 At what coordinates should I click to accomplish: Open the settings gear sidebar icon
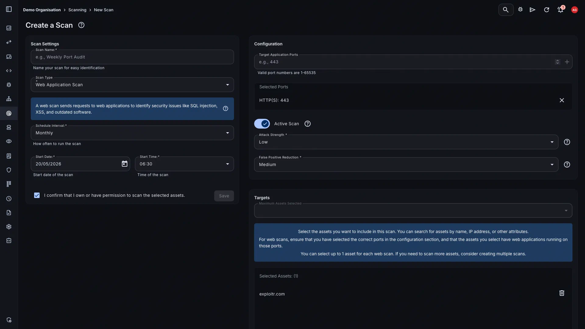pos(9,227)
